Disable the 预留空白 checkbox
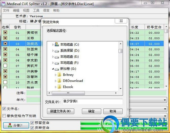Viewport: 170px width, 133px height. tap(32, 123)
